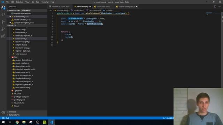Open extended-repeater.js file
Viewport: 223px width, 125px height.
[x=23, y=35]
